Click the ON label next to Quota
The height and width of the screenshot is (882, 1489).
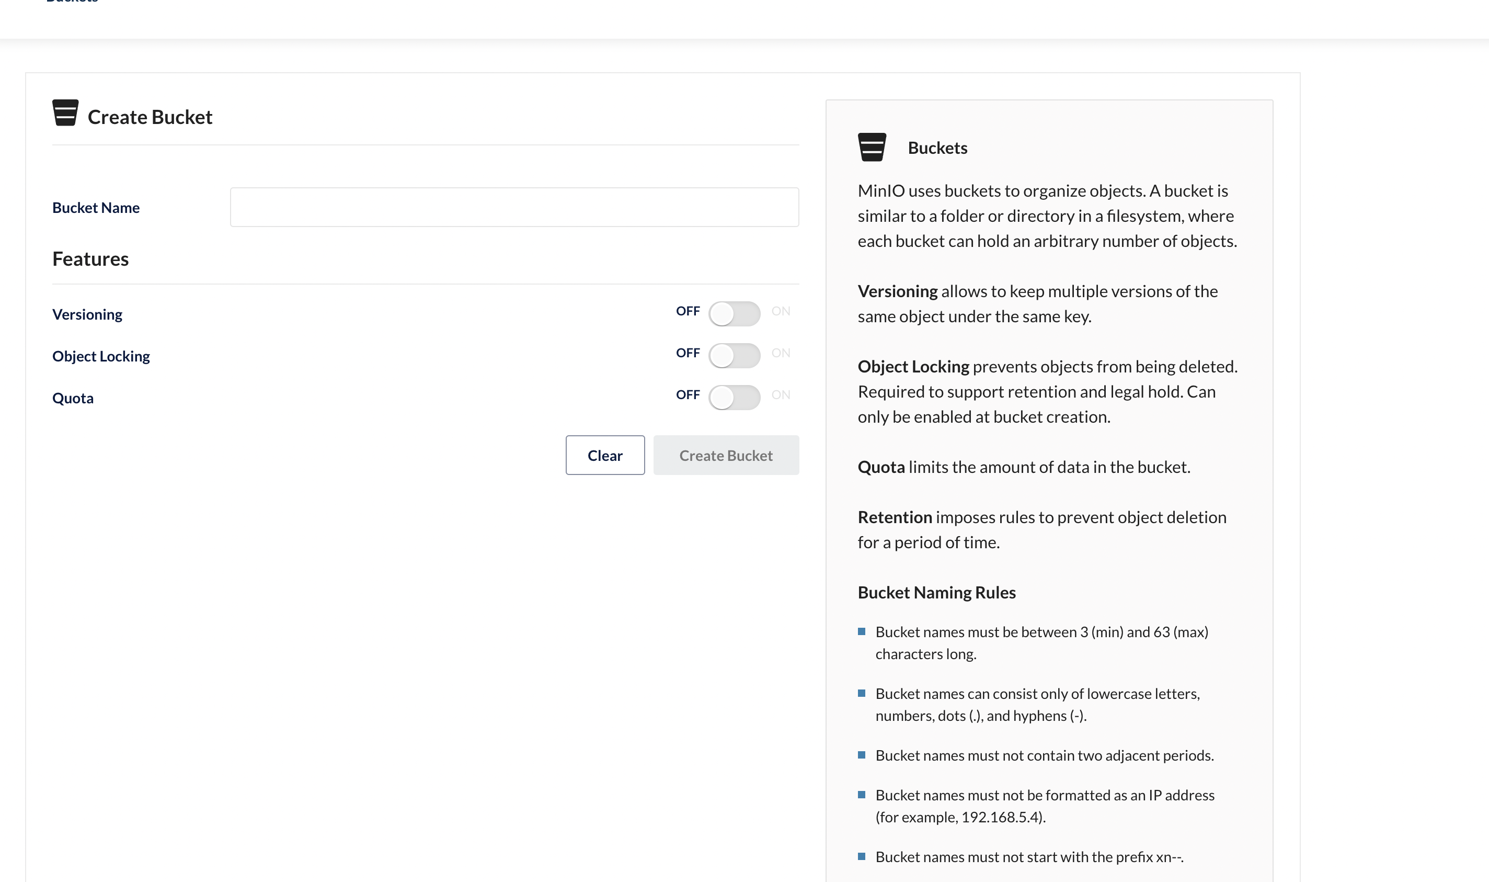coord(781,395)
